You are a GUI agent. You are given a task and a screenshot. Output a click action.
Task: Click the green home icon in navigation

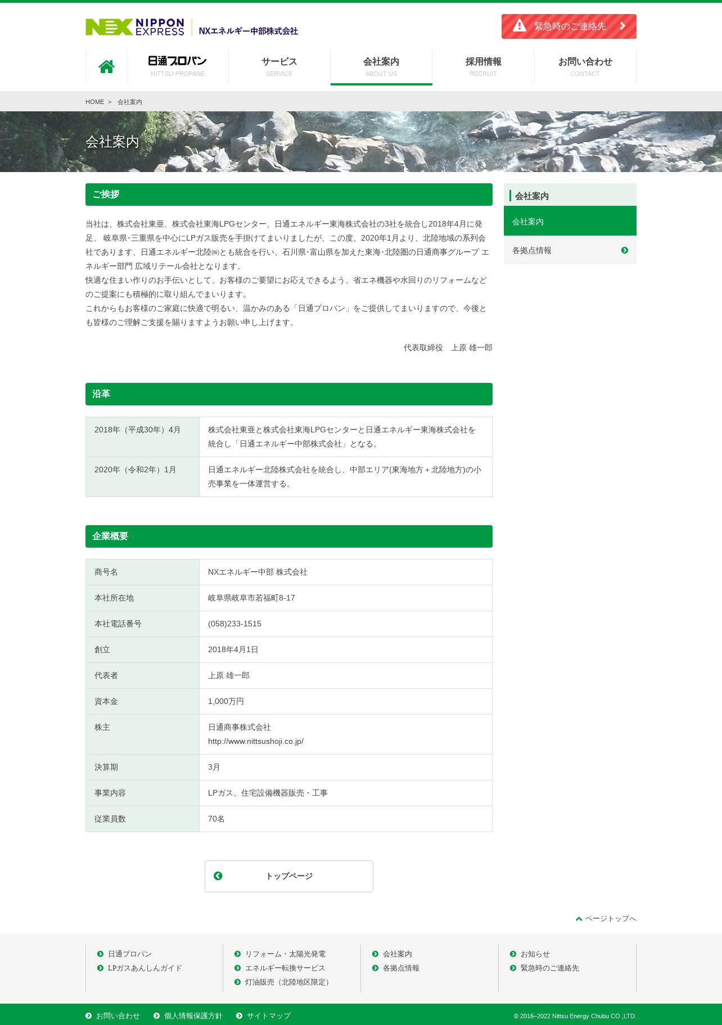click(x=106, y=67)
